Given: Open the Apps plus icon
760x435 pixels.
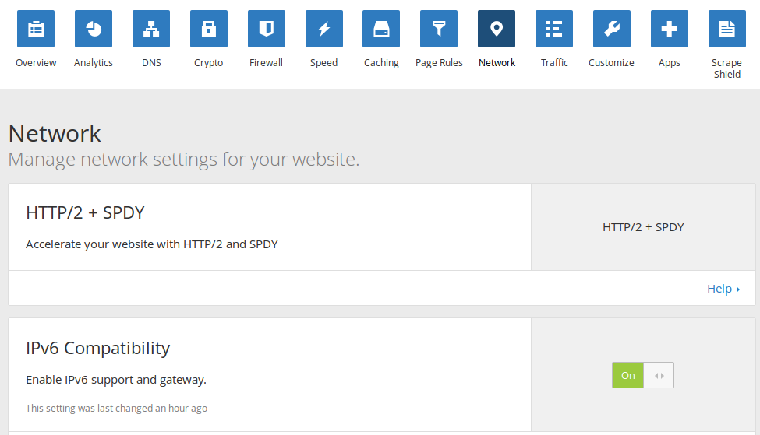Looking at the screenshot, I should pos(670,30).
